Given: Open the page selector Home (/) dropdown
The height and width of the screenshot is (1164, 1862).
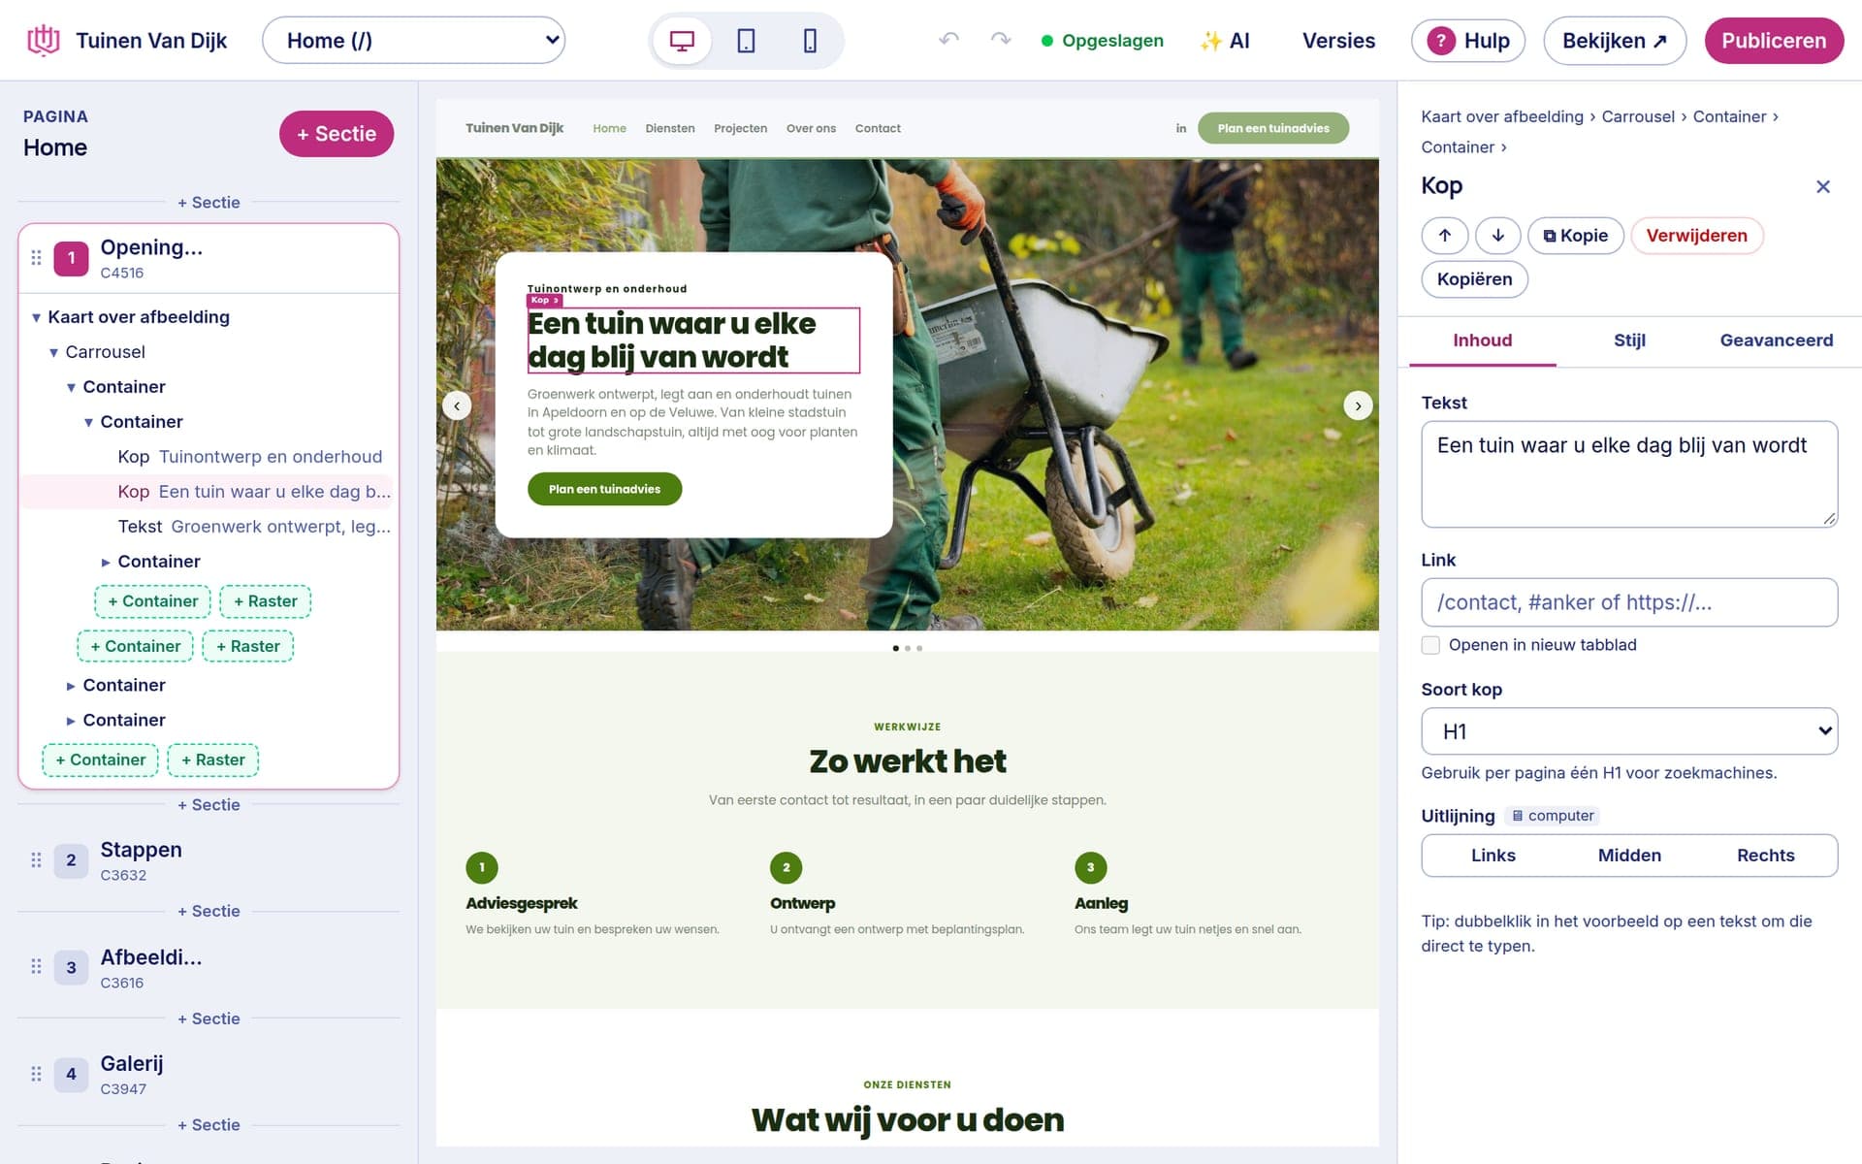Looking at the screenshot, I should (414, 41).
